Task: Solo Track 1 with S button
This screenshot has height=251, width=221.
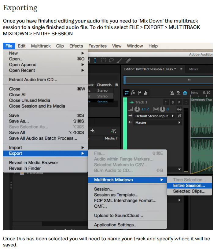Action: pyautogui.click(x=173, y=102)
